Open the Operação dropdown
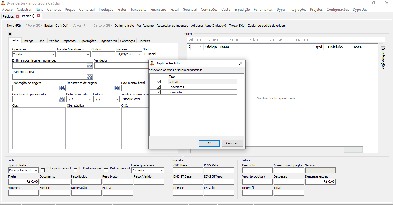Viewport: 393px width, 205px height. 53,54
